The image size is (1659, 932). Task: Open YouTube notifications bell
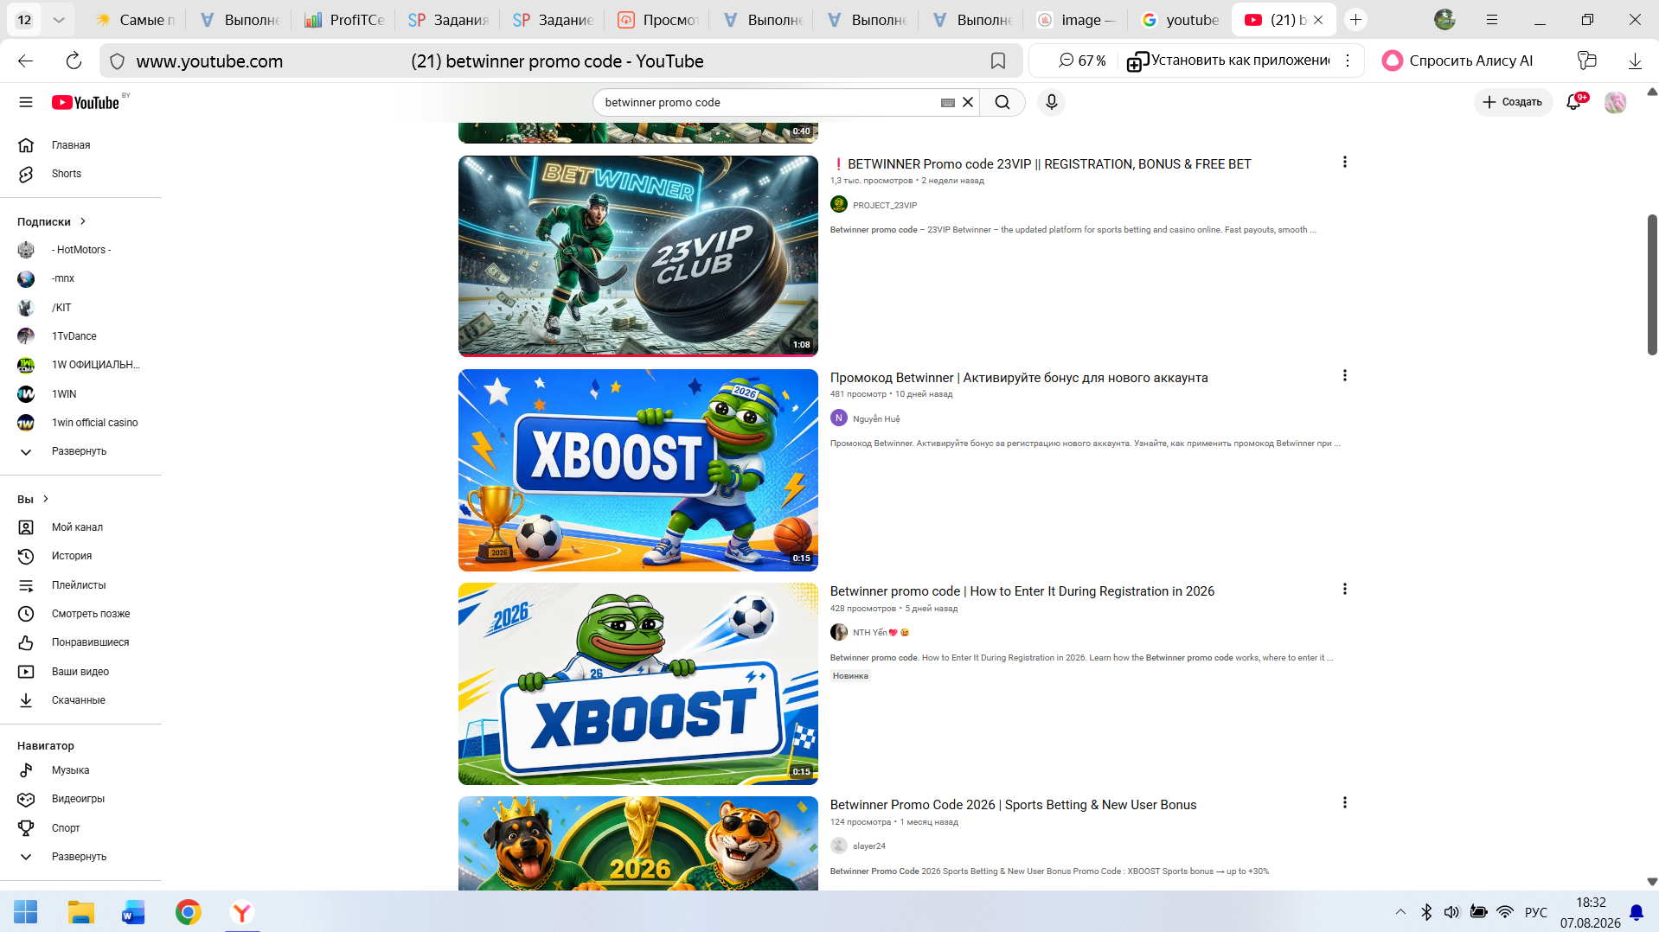[x=1574, y=102]
